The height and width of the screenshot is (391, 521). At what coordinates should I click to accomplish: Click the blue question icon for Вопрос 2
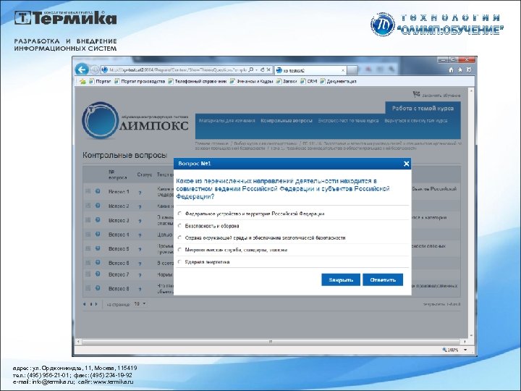coord(98,206)
